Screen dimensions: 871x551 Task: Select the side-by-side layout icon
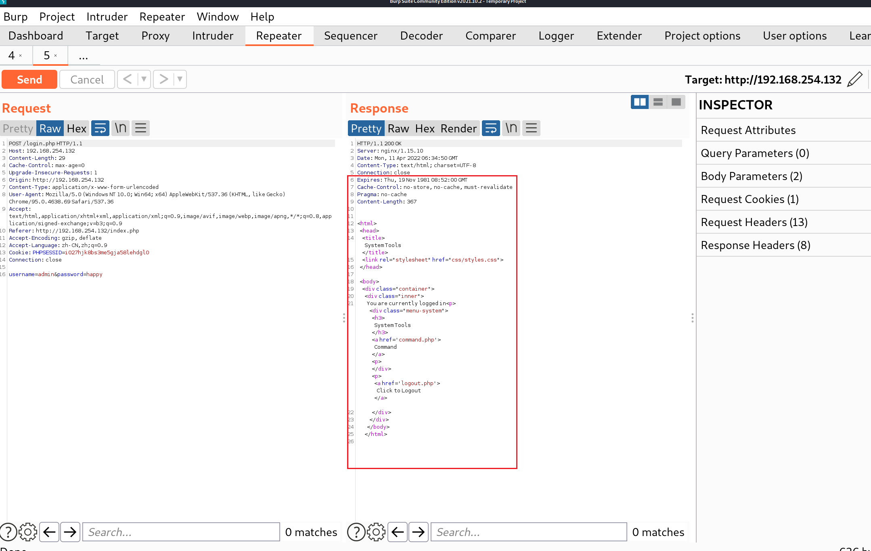point(640,102)
